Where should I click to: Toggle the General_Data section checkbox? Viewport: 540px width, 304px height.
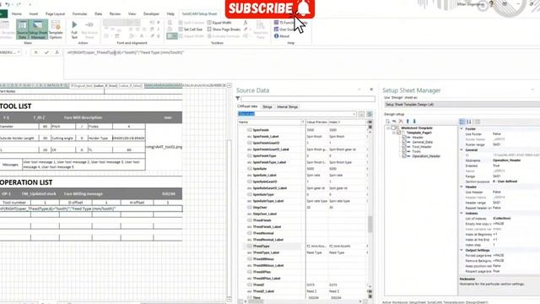click(x=405, y=142)
